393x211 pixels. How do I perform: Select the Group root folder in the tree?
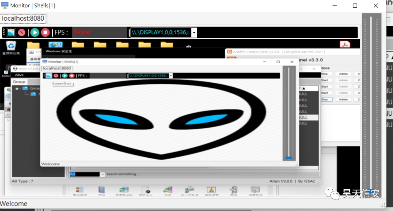25,88
